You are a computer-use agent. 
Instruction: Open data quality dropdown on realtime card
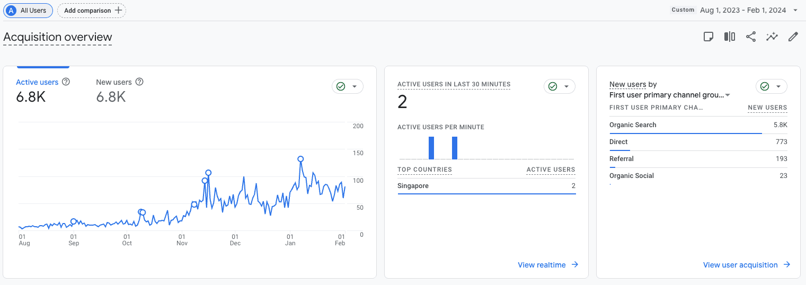(560, 86)
